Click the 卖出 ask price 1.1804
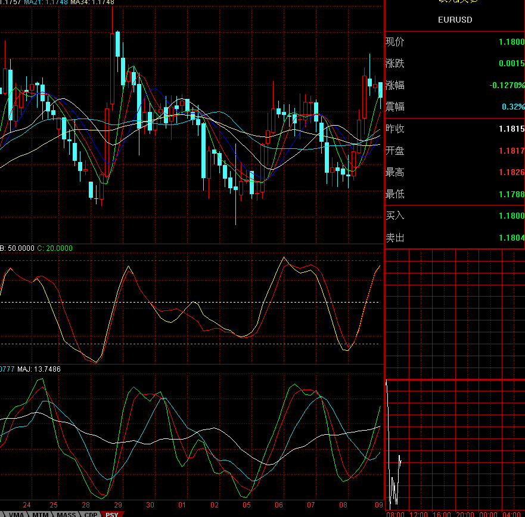Image resolution: width=525 pixels, height=517 pixels. (x=511, y=238)
